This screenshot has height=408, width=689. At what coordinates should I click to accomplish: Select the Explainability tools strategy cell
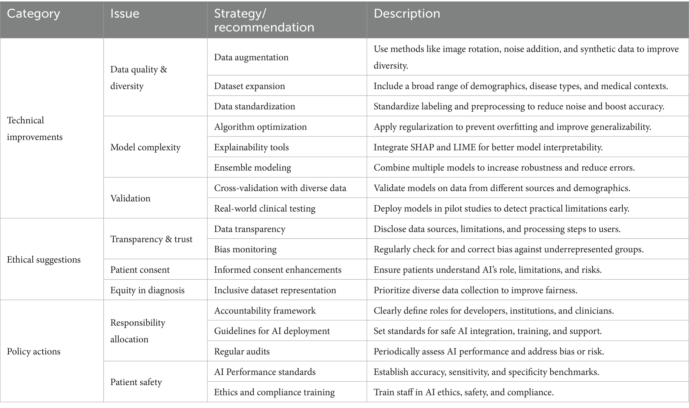pos(251,147)
